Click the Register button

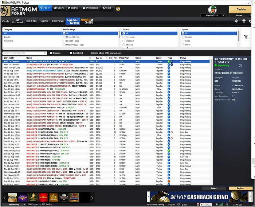click(x=240, y=188)
